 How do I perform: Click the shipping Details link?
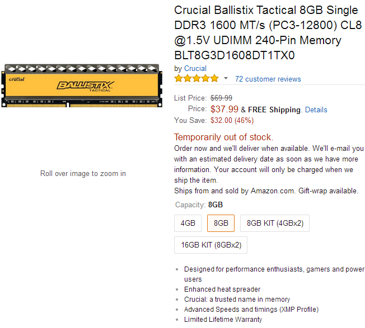point(316,110)
